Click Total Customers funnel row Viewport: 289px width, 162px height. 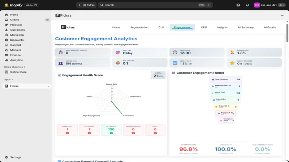225,79
